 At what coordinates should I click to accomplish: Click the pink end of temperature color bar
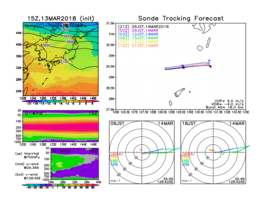(96, 101)
